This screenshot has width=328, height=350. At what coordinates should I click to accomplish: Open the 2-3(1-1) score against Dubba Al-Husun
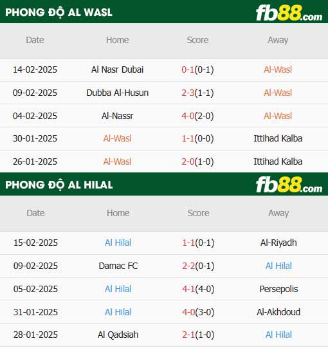tap(197, 93)
